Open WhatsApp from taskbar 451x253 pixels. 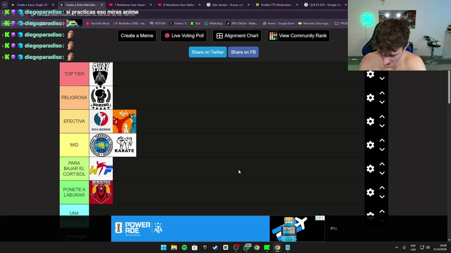click(x=246, y=247)
